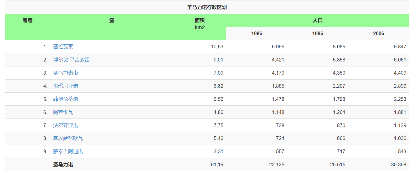Click the 基埃萨努欧瓦 link
Viewport: 417px width, 176px height.
[68, 138]
